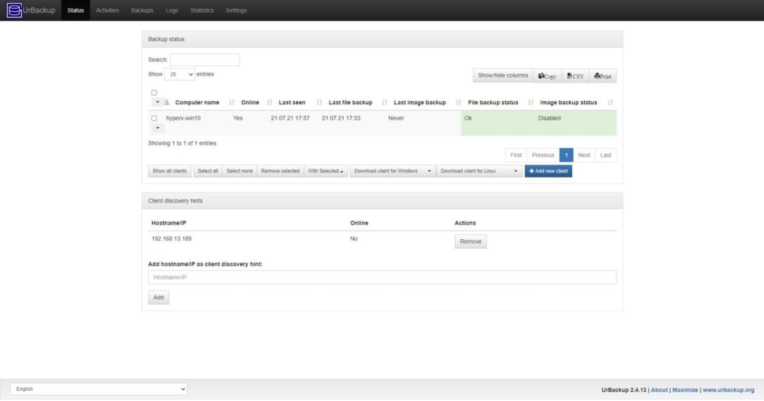Click the plus icon on Add new client
The width and height of the screenshot is (764, 401).
pos(532,171)
